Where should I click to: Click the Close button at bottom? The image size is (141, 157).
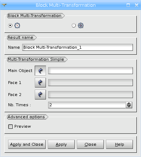coord(90,144)
